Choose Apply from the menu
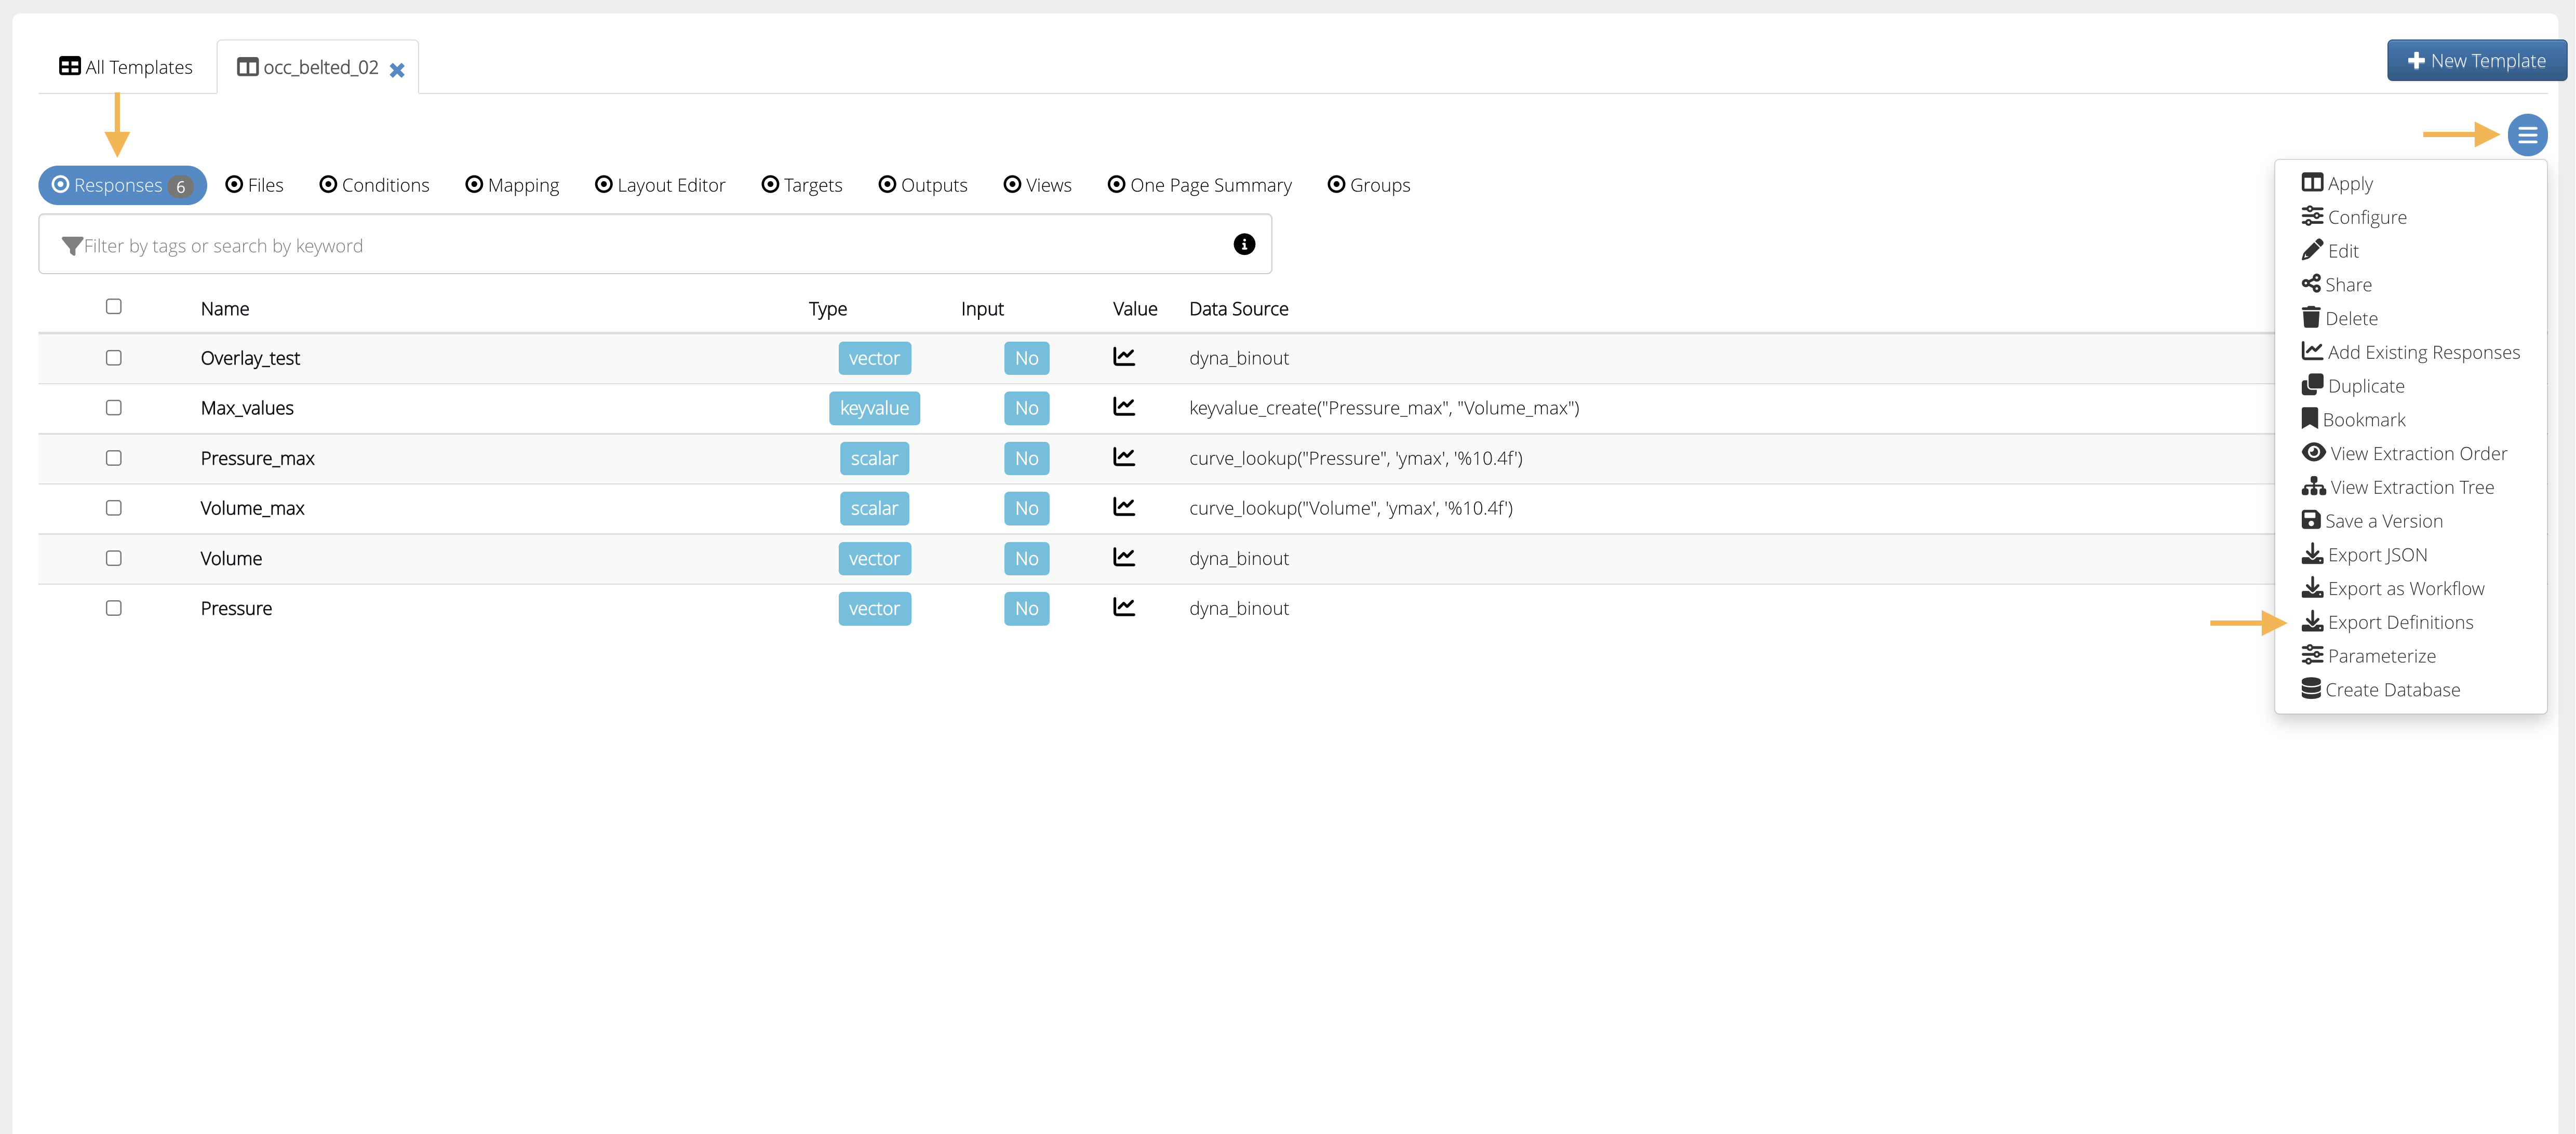This screenshot has width=2576, height=1134. [x=2337, y=183]
